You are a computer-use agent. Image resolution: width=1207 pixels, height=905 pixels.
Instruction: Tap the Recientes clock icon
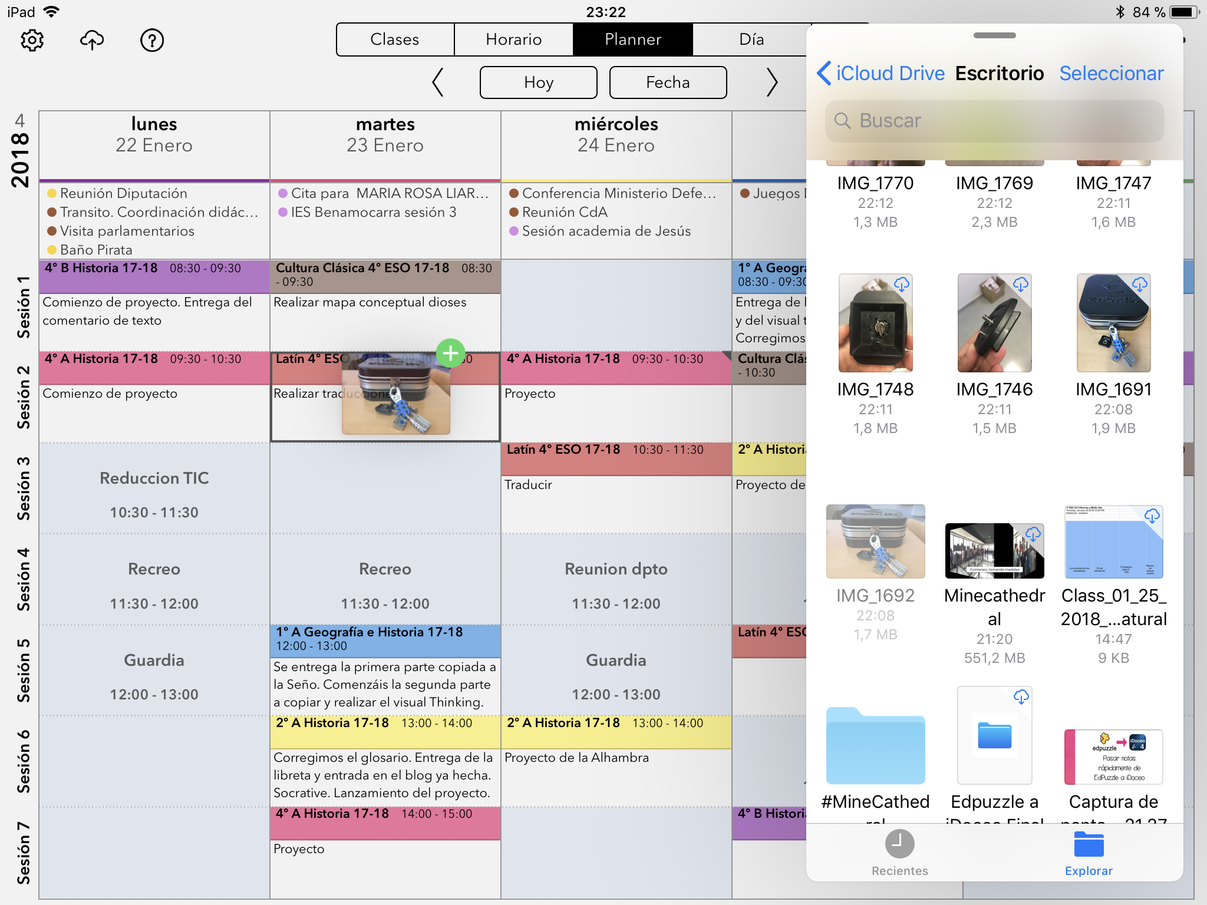[899, 844]
